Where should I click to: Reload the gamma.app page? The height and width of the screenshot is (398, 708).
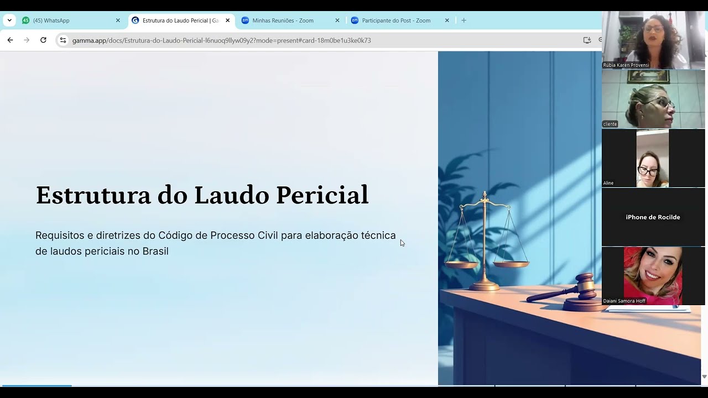pyautogui.click(x=43, y=40)
